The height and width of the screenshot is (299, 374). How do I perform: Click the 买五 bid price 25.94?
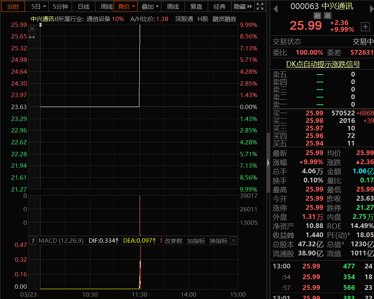314,143
